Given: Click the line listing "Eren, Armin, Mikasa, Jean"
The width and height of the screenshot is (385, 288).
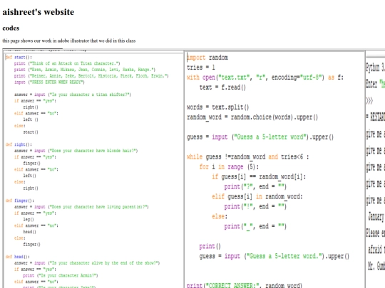Looking at the screenshot, I should coord(85,70).
